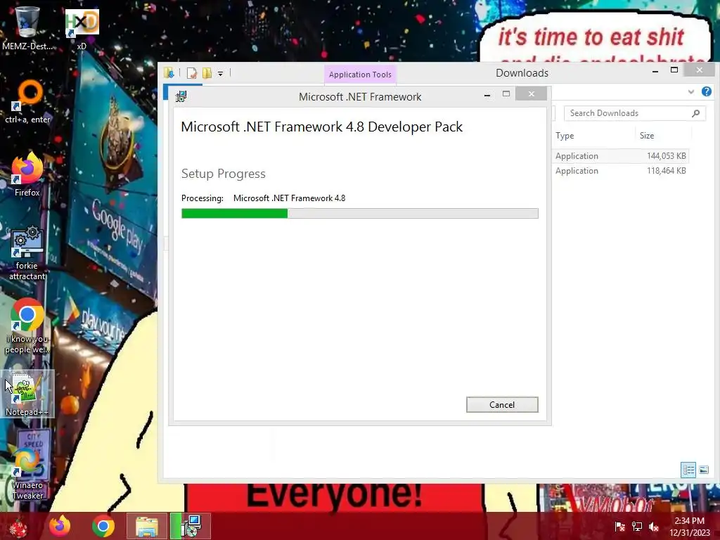Switch Downloads to details view
This screenshot has width=720, height=540.
pos(688,470)
